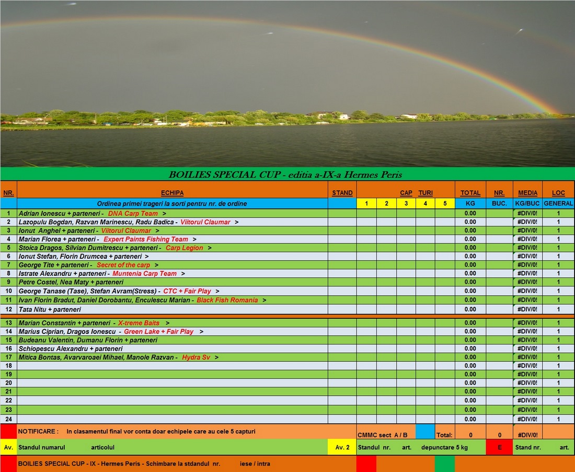The width and height of the screenshot is (575, 472).
Task: Click the "Total:" label in summary row
Action: 444,435
